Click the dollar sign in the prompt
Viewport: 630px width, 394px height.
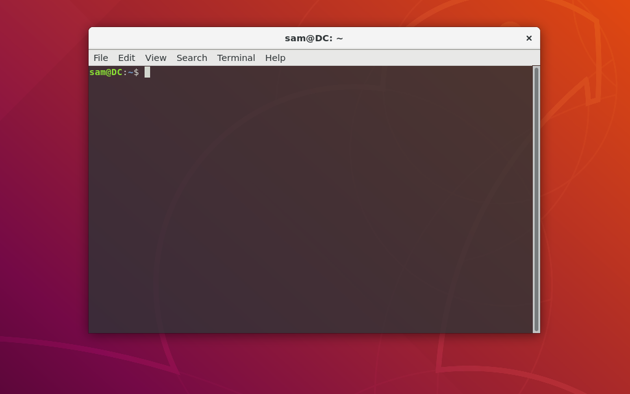pos(136,72)
